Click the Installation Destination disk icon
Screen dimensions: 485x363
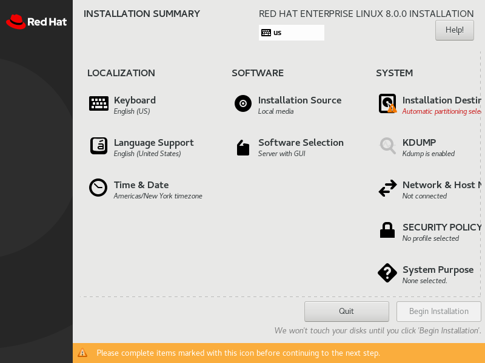click(387, 103)
